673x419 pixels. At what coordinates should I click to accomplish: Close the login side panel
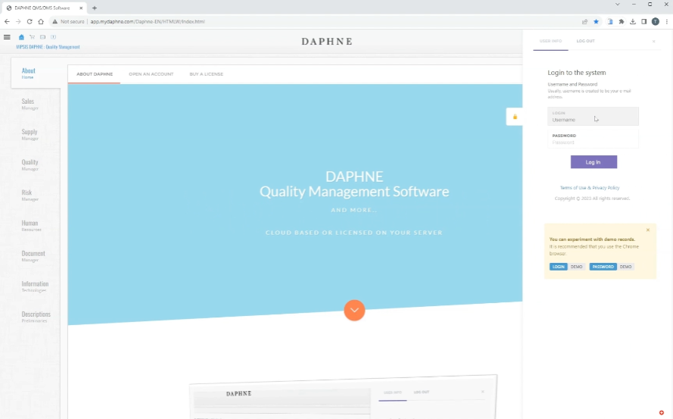pos(653,41)
